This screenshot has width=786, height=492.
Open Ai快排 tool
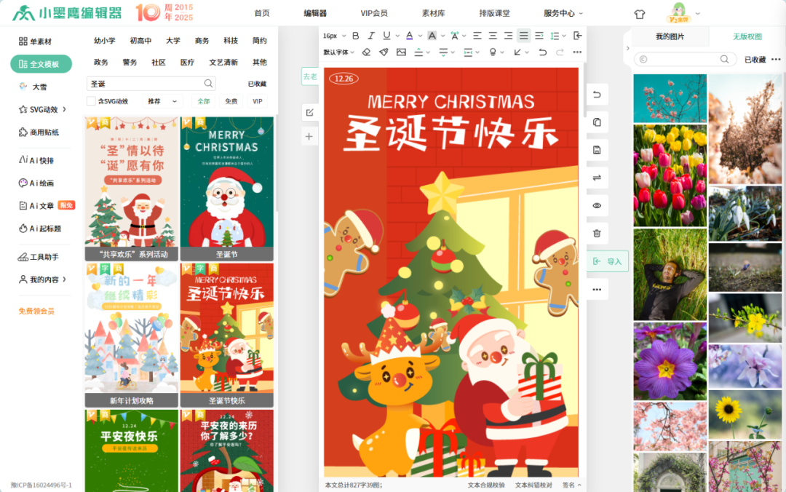click(36, 161)
